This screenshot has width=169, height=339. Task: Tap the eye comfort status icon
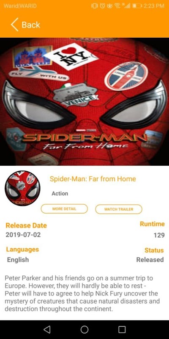click(110, 6)
